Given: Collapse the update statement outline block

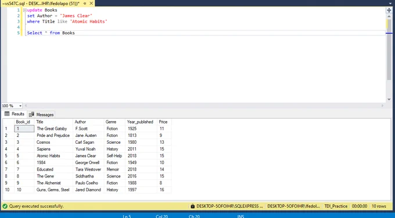Looking at the screenshot, I should [24, 10].
